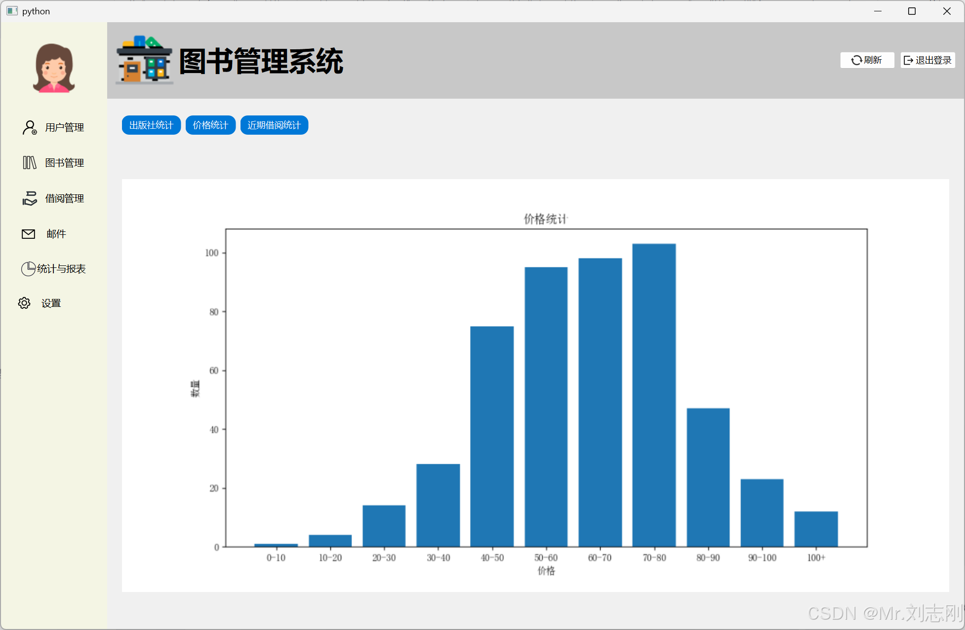The image size is (965, 630).
Task: Select 图书管理 in the sidebar
Action: tap(64, 163)
